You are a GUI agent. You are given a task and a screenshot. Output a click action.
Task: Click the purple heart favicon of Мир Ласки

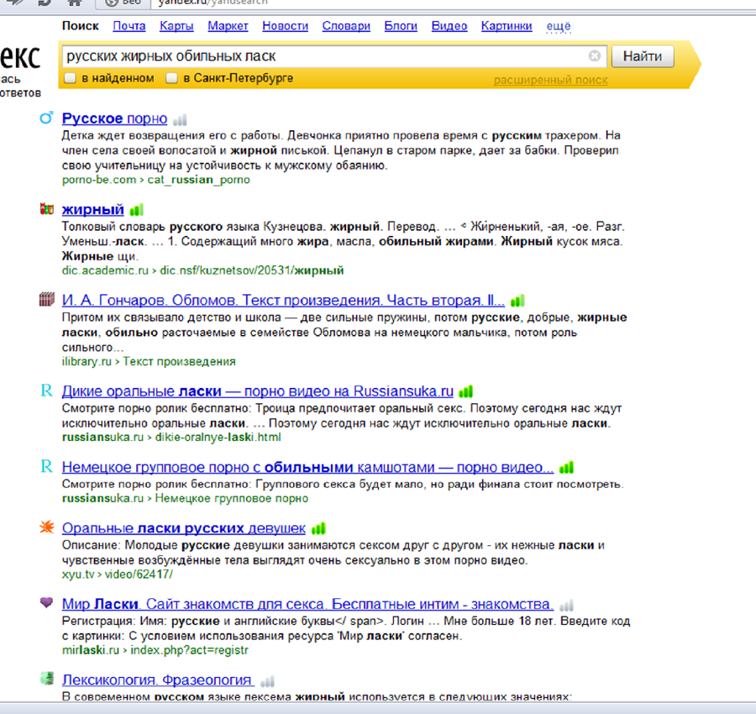[46, 602]
